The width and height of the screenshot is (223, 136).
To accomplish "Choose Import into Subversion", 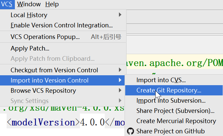I will 171,100.
